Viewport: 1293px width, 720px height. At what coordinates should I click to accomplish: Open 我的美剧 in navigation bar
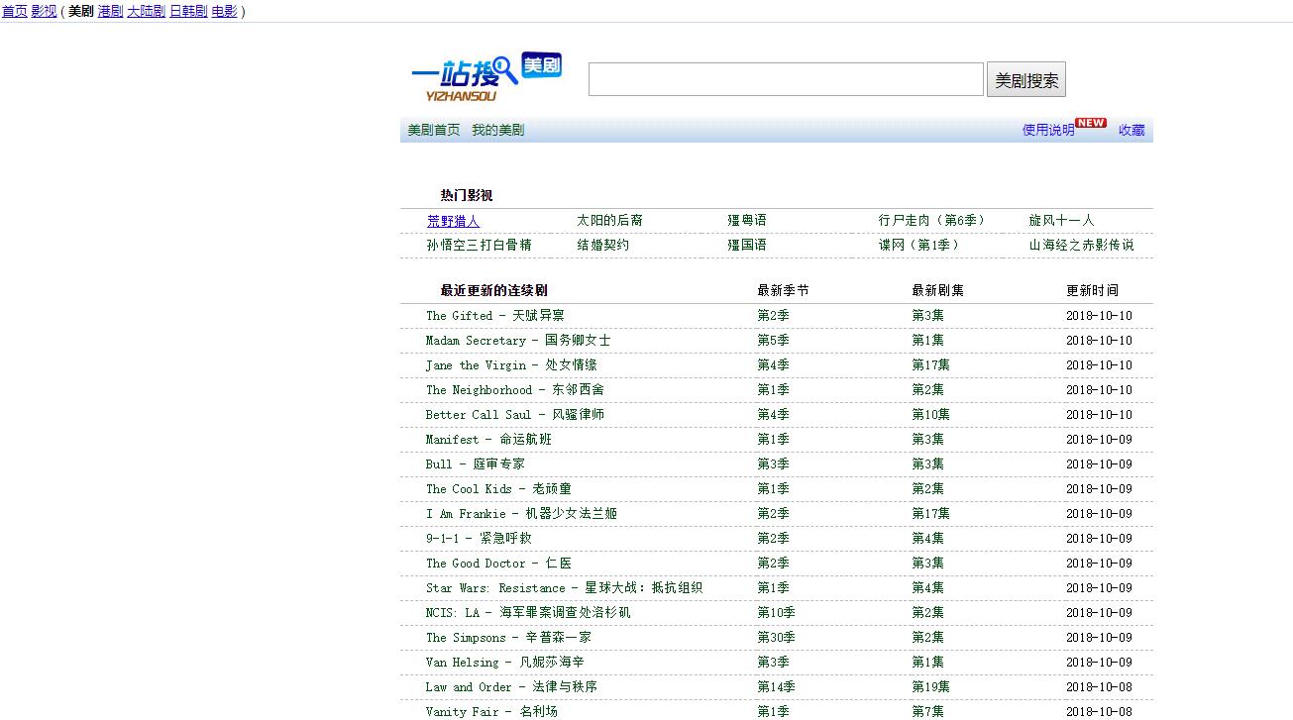point(497,130)
